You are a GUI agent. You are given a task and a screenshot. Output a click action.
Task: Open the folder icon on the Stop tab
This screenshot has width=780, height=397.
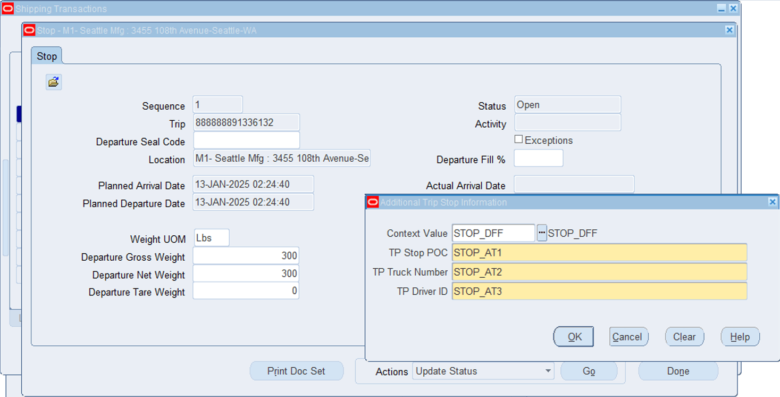[x=53, y=81]
